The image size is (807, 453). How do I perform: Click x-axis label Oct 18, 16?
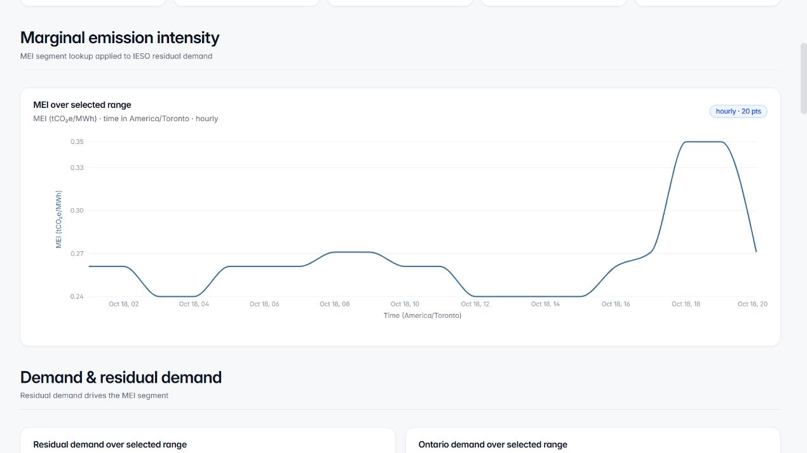point(616,305)
